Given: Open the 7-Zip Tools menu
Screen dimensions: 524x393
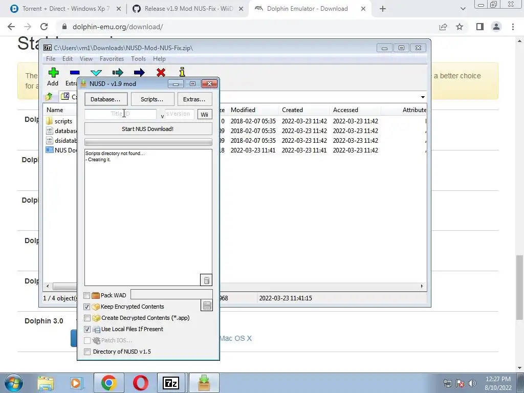Looking at the screenshot, I should pyautogui.click(x=138, y=59).
